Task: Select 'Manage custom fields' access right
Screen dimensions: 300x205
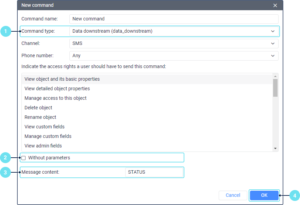Action: click(x=147, y=136)
